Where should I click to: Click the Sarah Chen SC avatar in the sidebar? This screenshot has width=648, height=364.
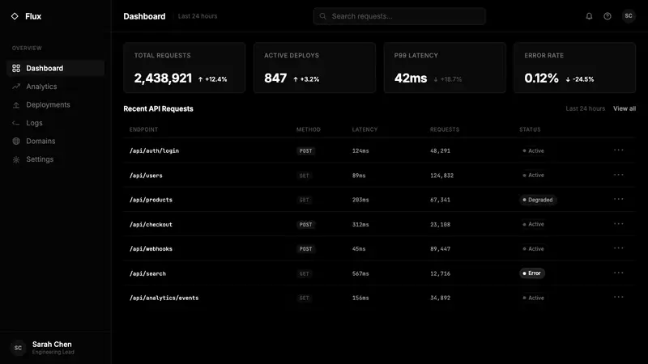click(x=18, y=348)
